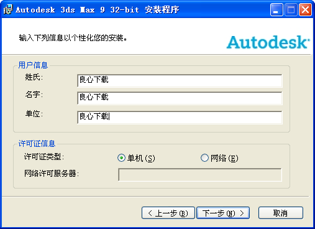Click the 名字 input field
This screenshot has width=315, height=229.
[180, 98]
